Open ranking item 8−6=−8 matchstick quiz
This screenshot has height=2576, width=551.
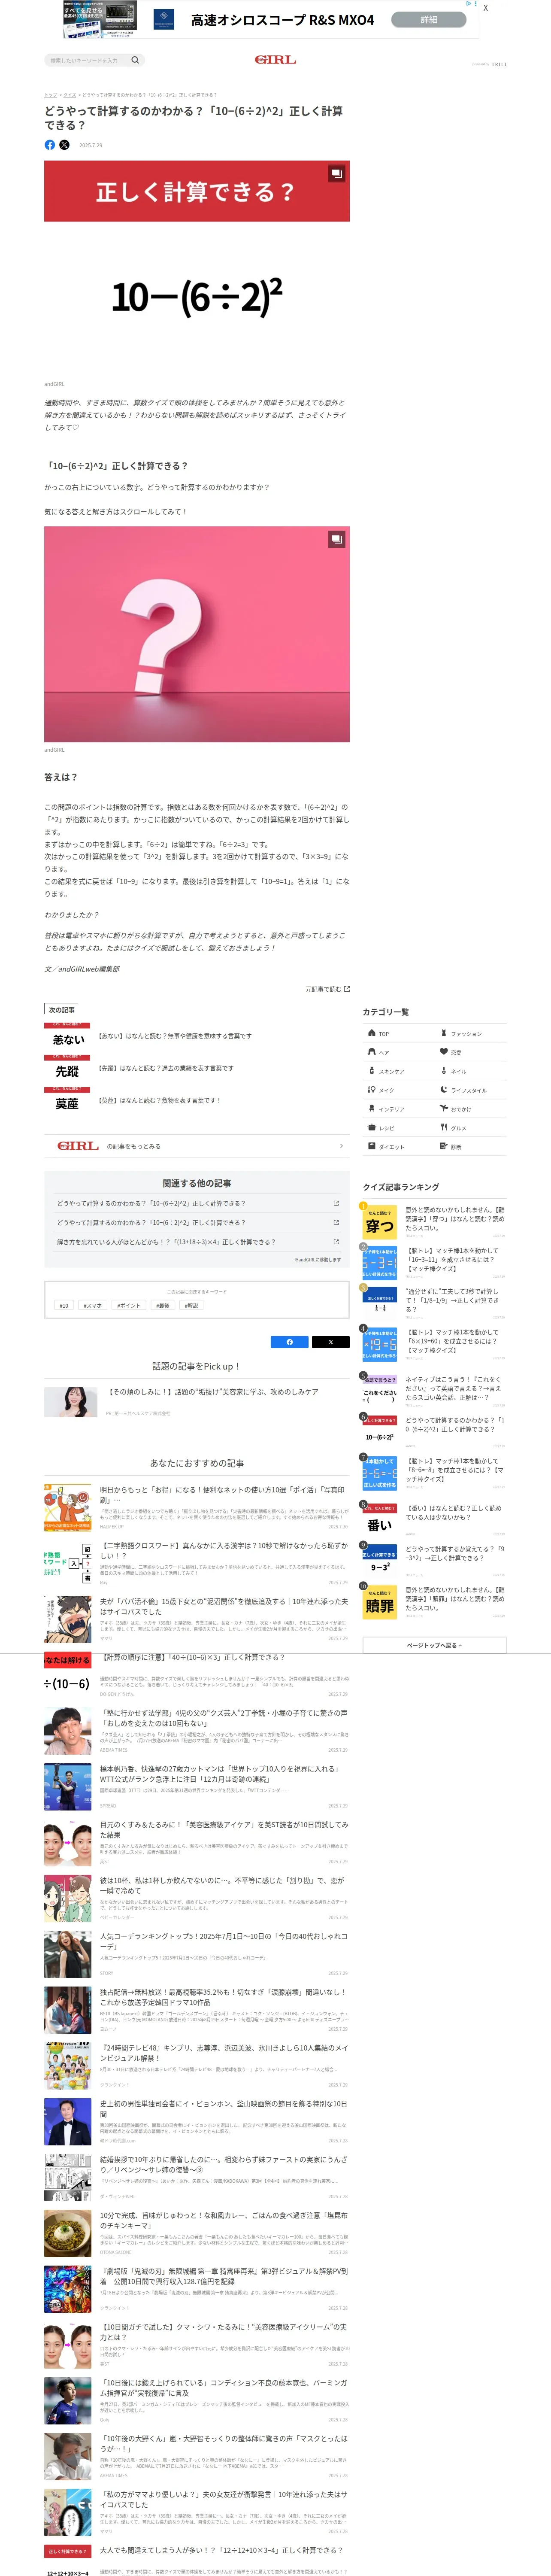(434, 1472)
